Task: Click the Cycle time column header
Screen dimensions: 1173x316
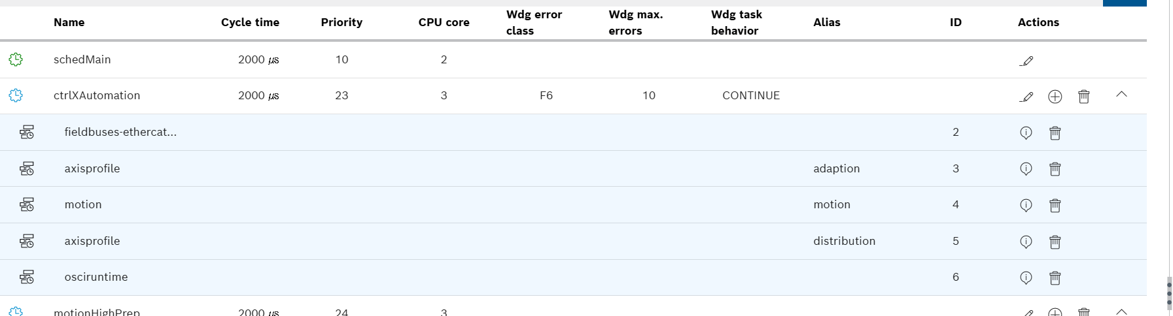Action: (x=250, y=22)
